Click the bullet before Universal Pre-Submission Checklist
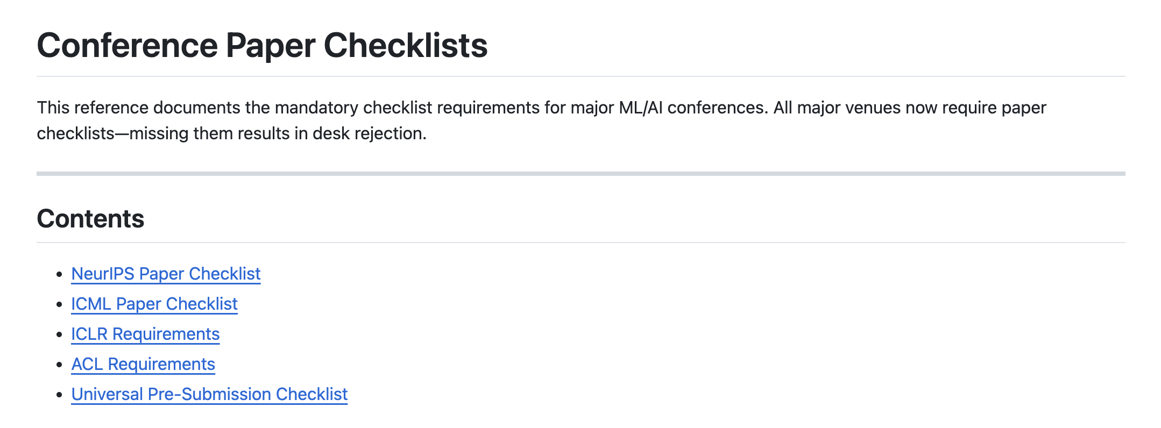Viewport: 1161px width, 428px height. [60, 395]
